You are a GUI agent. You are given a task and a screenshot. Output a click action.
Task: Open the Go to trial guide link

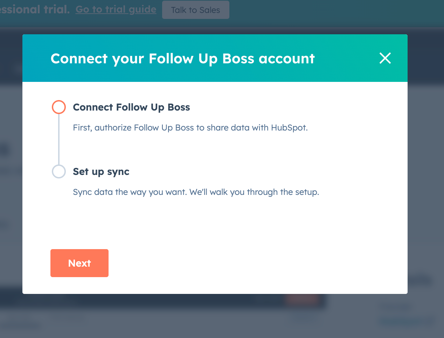(116, 9)
